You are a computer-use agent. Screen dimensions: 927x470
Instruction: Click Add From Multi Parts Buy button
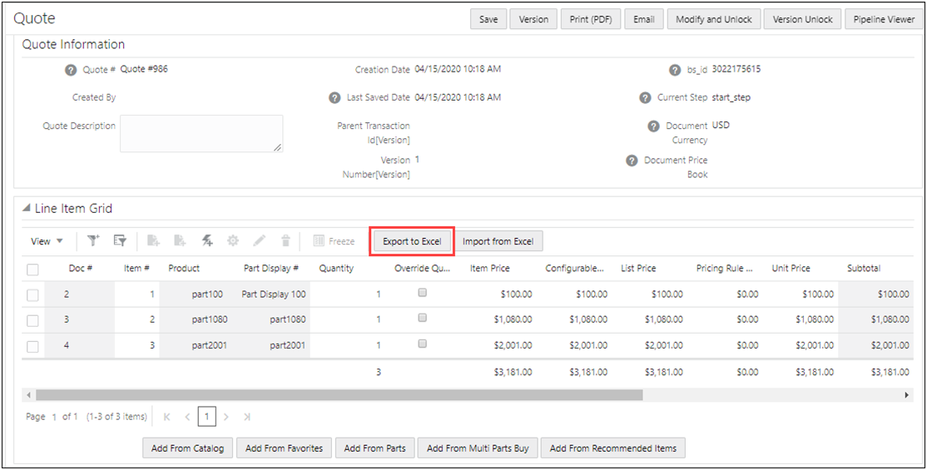[x=478, y=448]
